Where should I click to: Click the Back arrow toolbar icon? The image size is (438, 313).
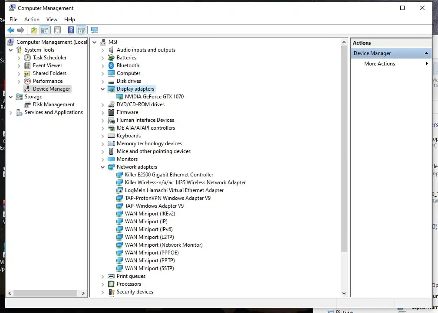pos(11,30)
